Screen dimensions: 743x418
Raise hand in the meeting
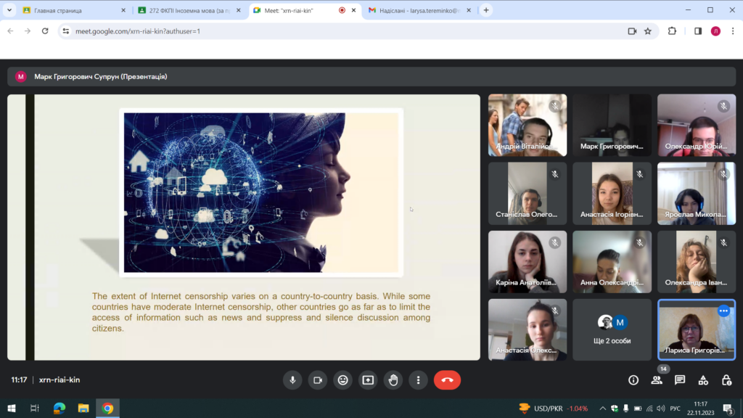coord(393,380)
